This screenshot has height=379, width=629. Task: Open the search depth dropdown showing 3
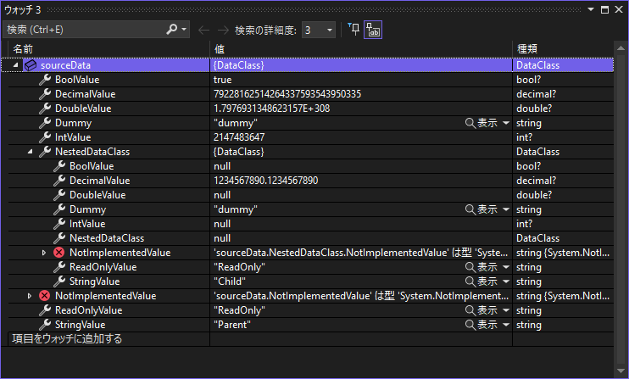tap(319, 30)
